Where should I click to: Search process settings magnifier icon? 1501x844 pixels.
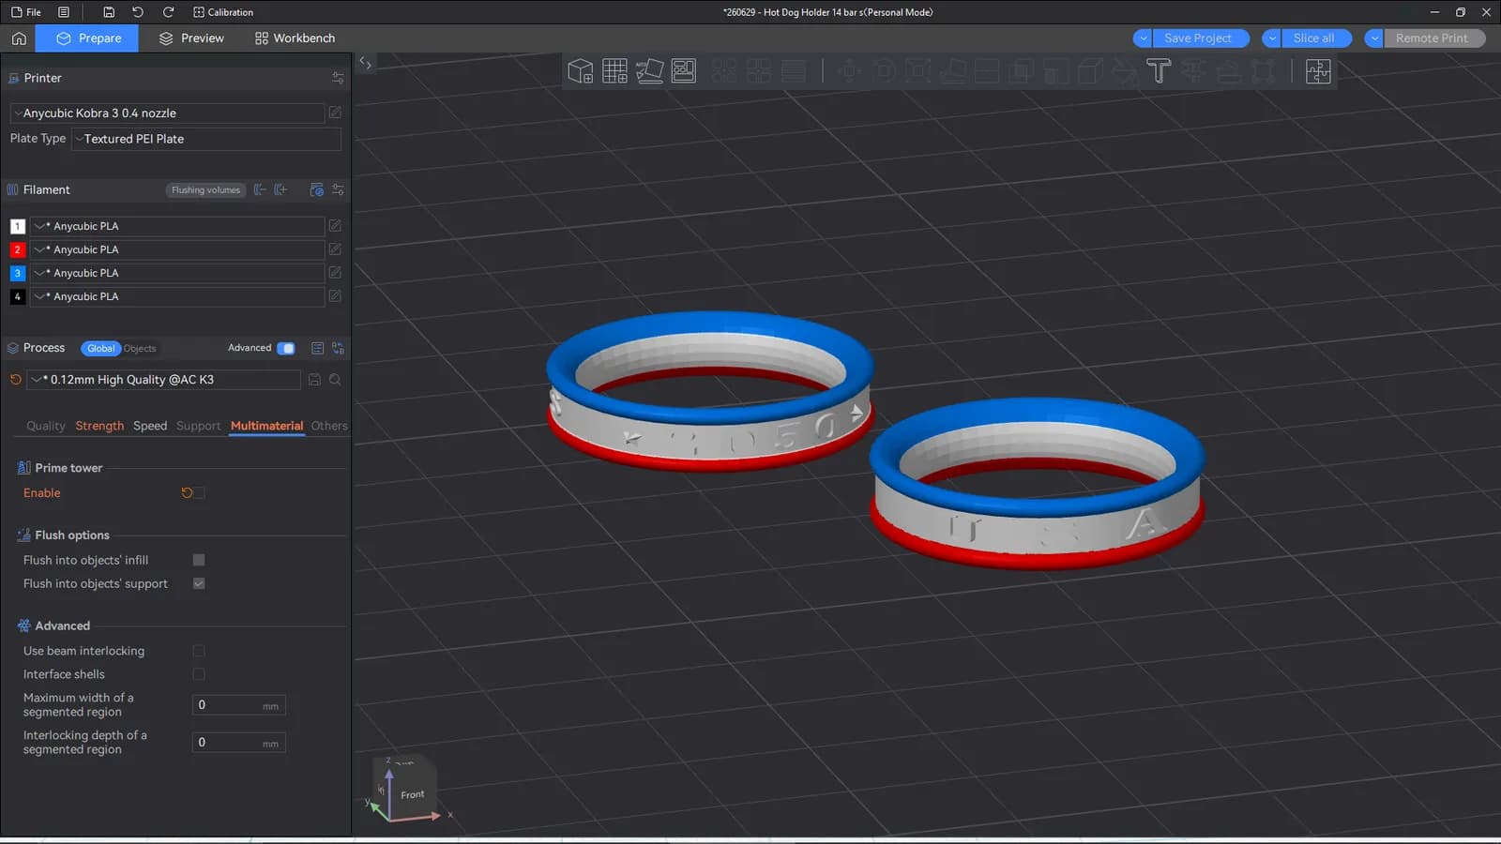click(x=335, y=380)
